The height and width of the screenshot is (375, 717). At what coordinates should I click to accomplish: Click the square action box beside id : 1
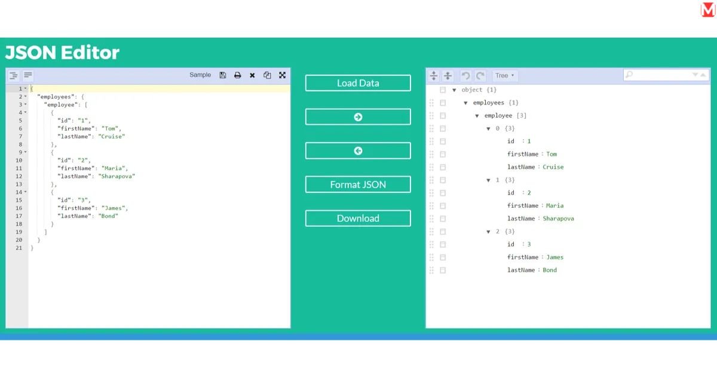coord(443,142)
